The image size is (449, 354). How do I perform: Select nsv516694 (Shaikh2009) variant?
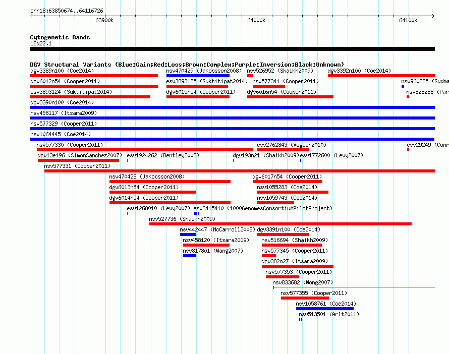(x=292, y=245)
